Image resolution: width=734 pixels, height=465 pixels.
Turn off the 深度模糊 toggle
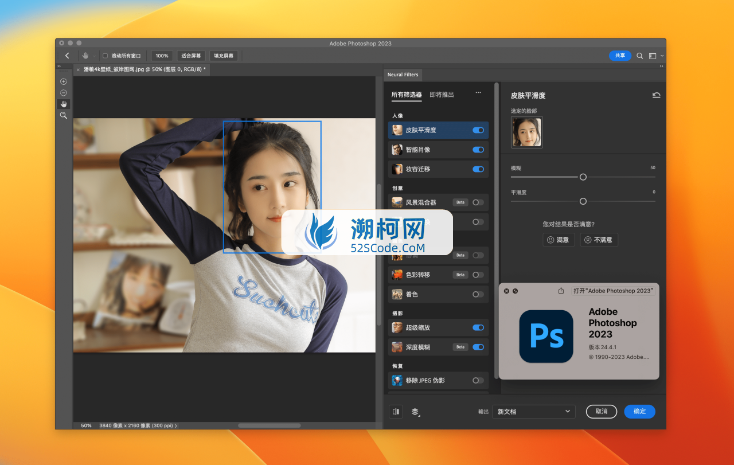(478, 347)
